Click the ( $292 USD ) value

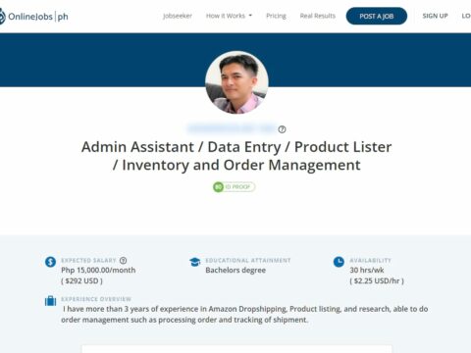pyautogui.click(x=81, y=280)
